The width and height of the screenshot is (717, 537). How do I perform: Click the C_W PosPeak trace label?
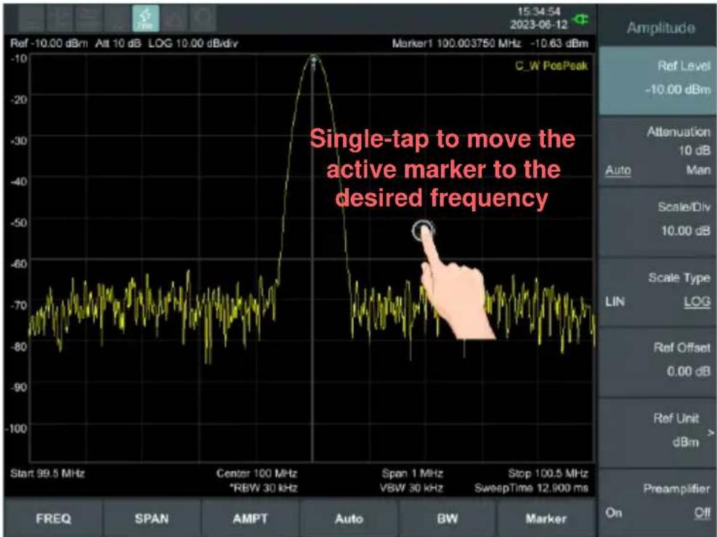tap(551, 66)
